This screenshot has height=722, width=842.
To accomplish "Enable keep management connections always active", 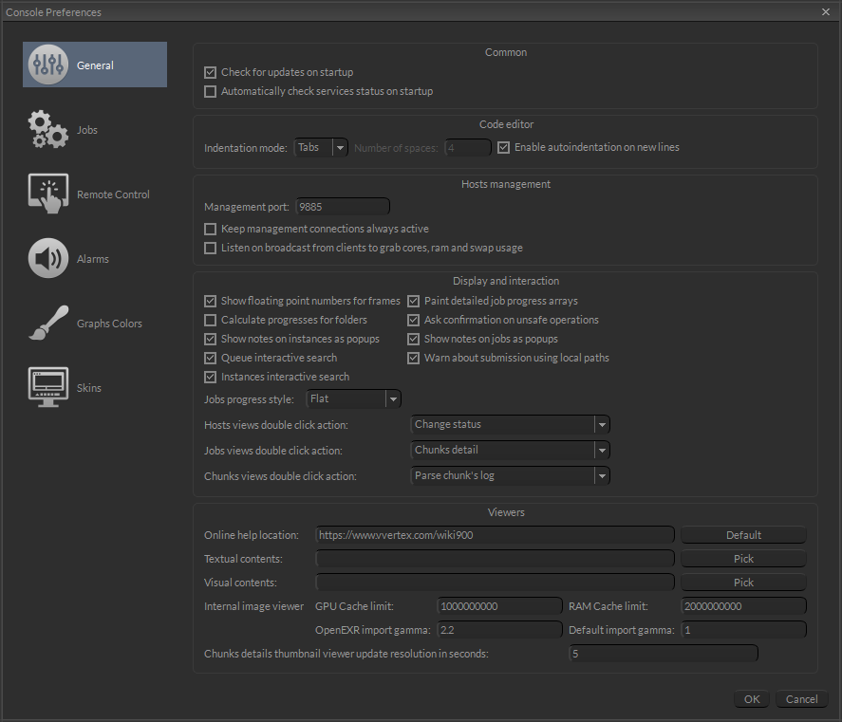I will click(210, 229).
